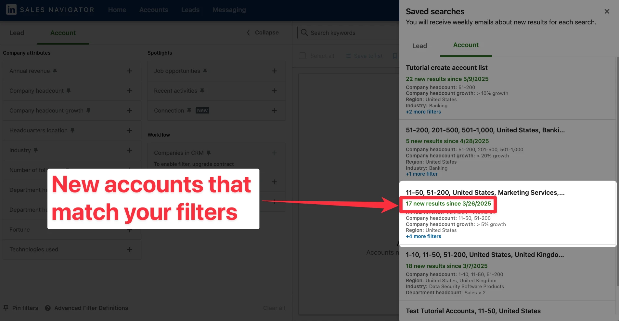
Task: Click pin icon beside Company headcount growth
Action: (x=88, y=111)
